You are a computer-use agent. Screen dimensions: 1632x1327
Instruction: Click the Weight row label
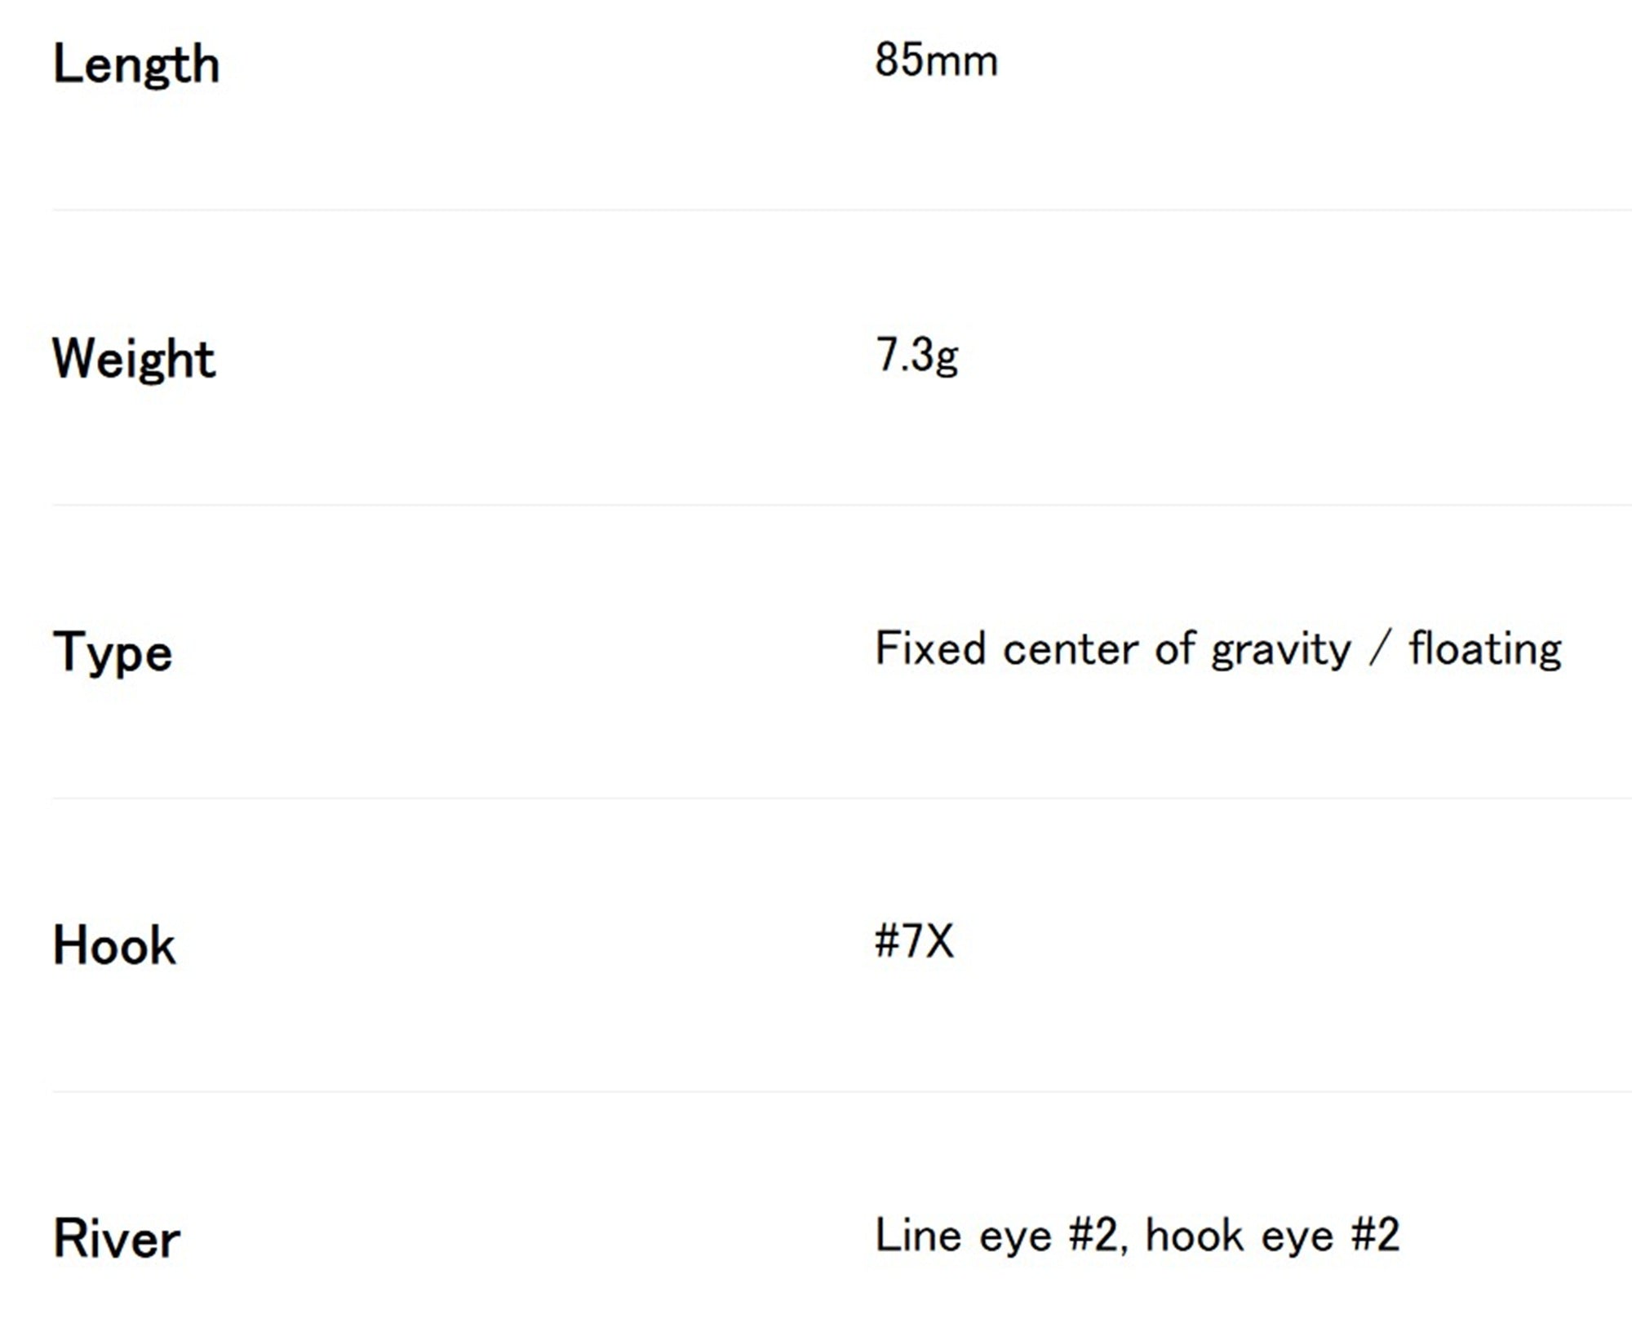[135, 359]
